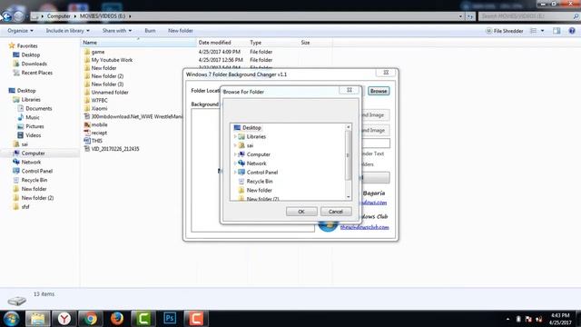
Task: Click the change view icon
Action: click(533, 31)
